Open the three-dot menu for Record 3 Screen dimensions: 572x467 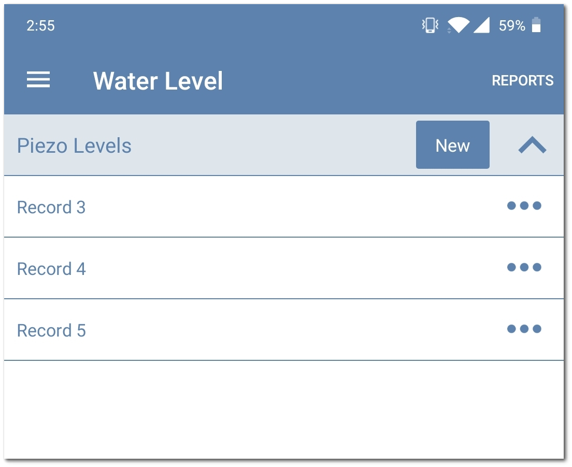tap(524, 206)
